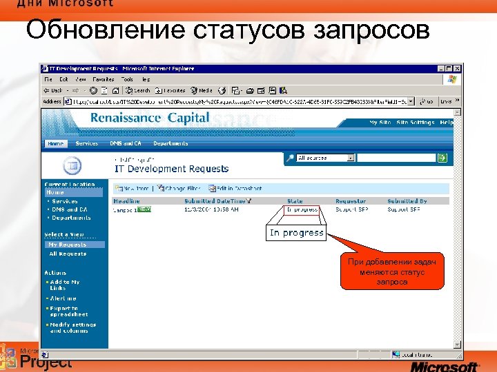The height and width of the screenshot is (372, 497).
Task: Click the History icon in toolbar
Action: coord(222,91)
